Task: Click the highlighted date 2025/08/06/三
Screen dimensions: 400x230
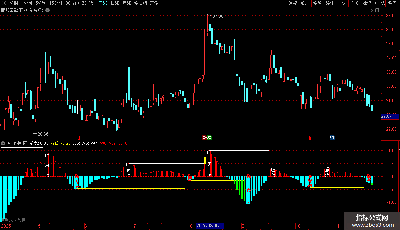Action: click(x=210, y=226)
